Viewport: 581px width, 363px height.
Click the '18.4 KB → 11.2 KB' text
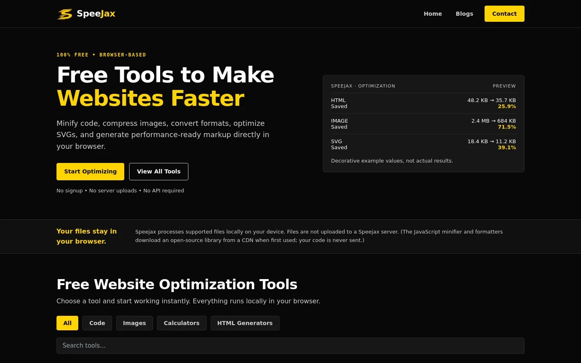click(x=491, y=142)
